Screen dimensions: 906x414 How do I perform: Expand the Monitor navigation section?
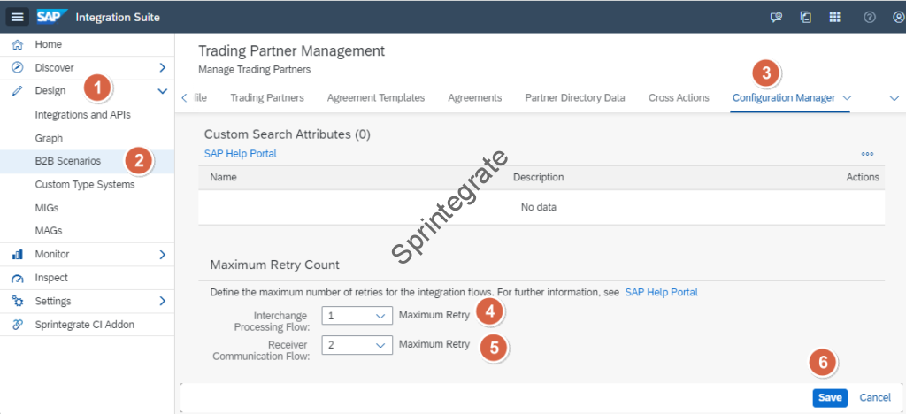pos(162,255)
